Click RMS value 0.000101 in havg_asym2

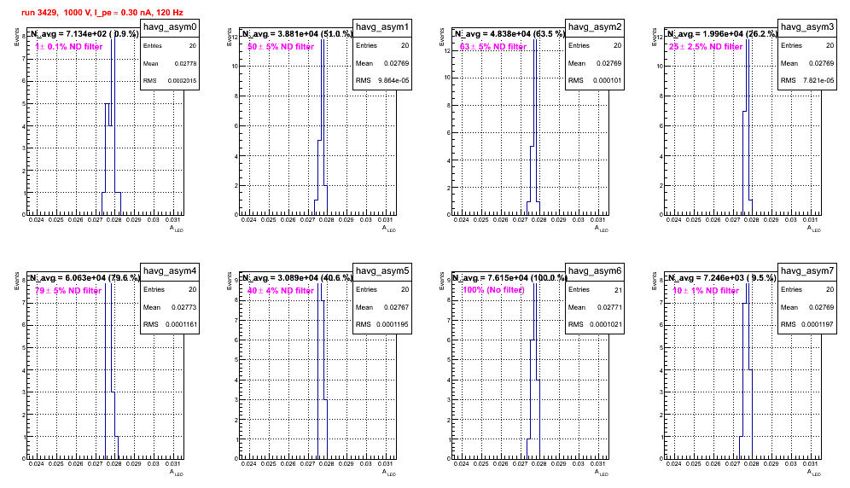pos(607,81)
